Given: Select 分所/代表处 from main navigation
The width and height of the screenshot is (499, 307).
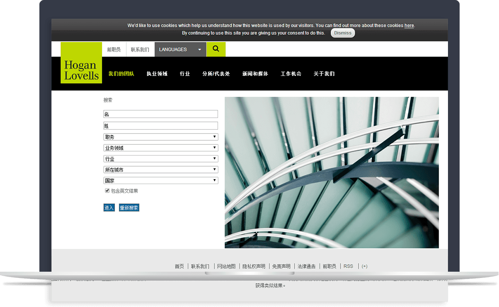Looking at the screenshot, I should tap(216, 74).
